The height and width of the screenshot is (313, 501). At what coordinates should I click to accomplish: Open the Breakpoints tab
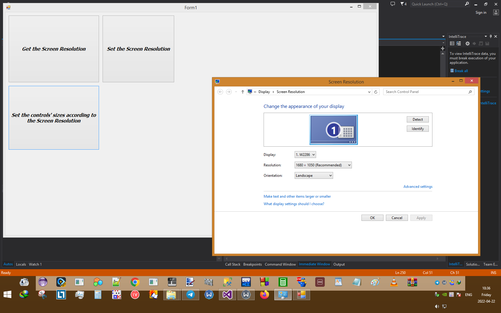(253, 264)
